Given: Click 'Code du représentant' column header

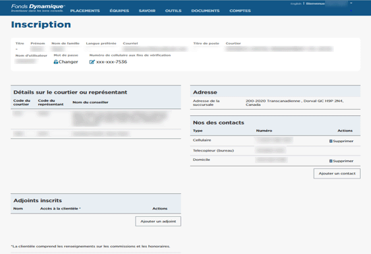Looking at the screenshot, I should pos(51,102).
